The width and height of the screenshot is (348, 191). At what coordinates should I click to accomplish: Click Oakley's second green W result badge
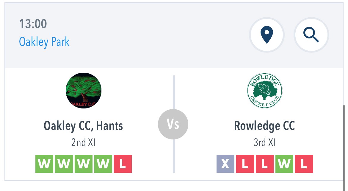tap(64, 164)
